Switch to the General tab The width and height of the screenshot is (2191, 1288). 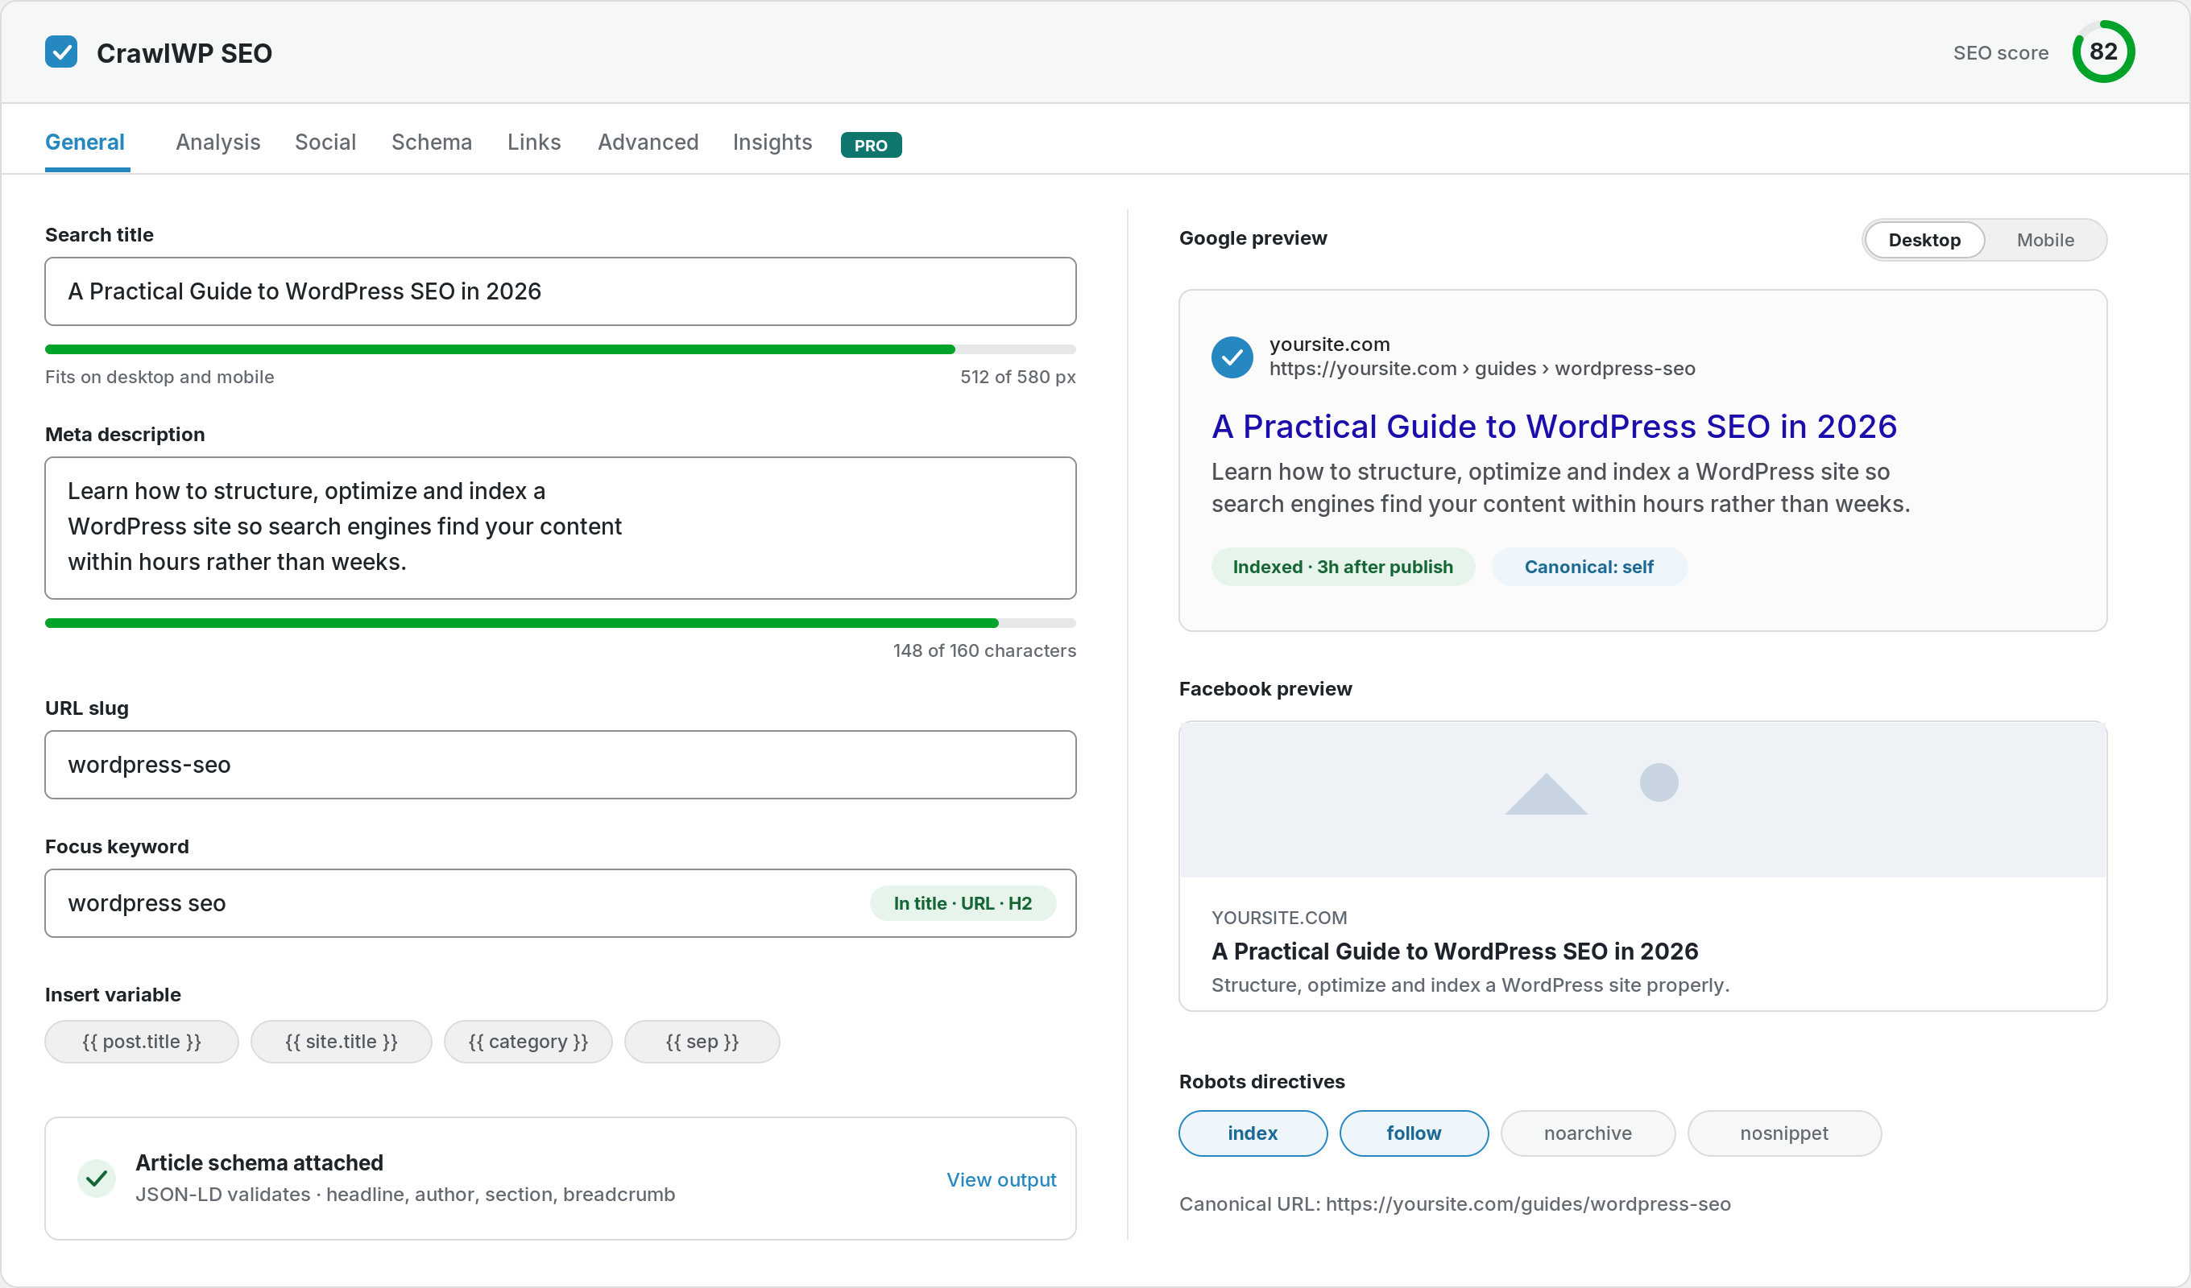pyautogui.click(x=85, y=142)
